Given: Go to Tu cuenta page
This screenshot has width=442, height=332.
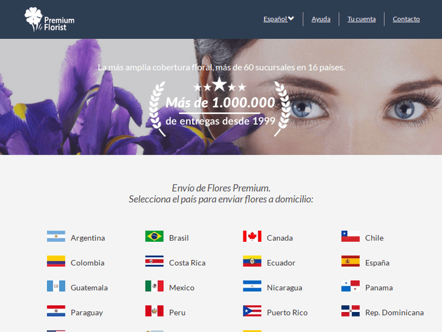Looking at the screenshot, I should coord(361,19).
